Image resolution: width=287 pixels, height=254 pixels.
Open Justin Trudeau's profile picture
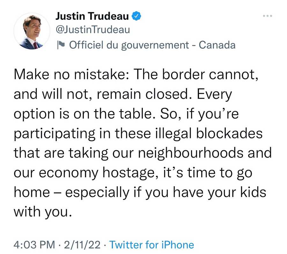[32, 31]
